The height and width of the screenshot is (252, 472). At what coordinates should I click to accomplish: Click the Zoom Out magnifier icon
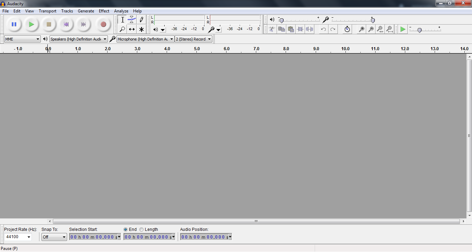coord(371,29)
